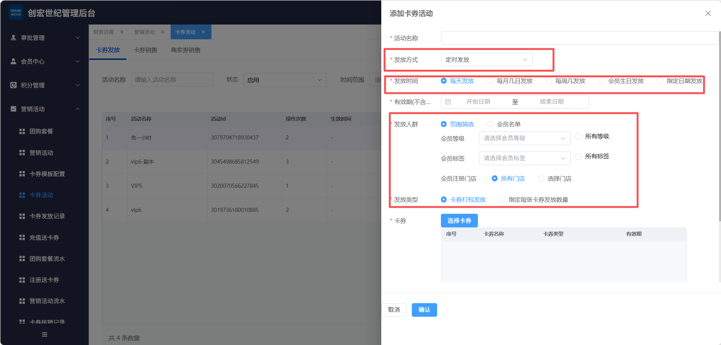Click the 创宏世纪 logo in header
Image resolution: width=721 pixels, height=345 pixels.
[16, 12]
